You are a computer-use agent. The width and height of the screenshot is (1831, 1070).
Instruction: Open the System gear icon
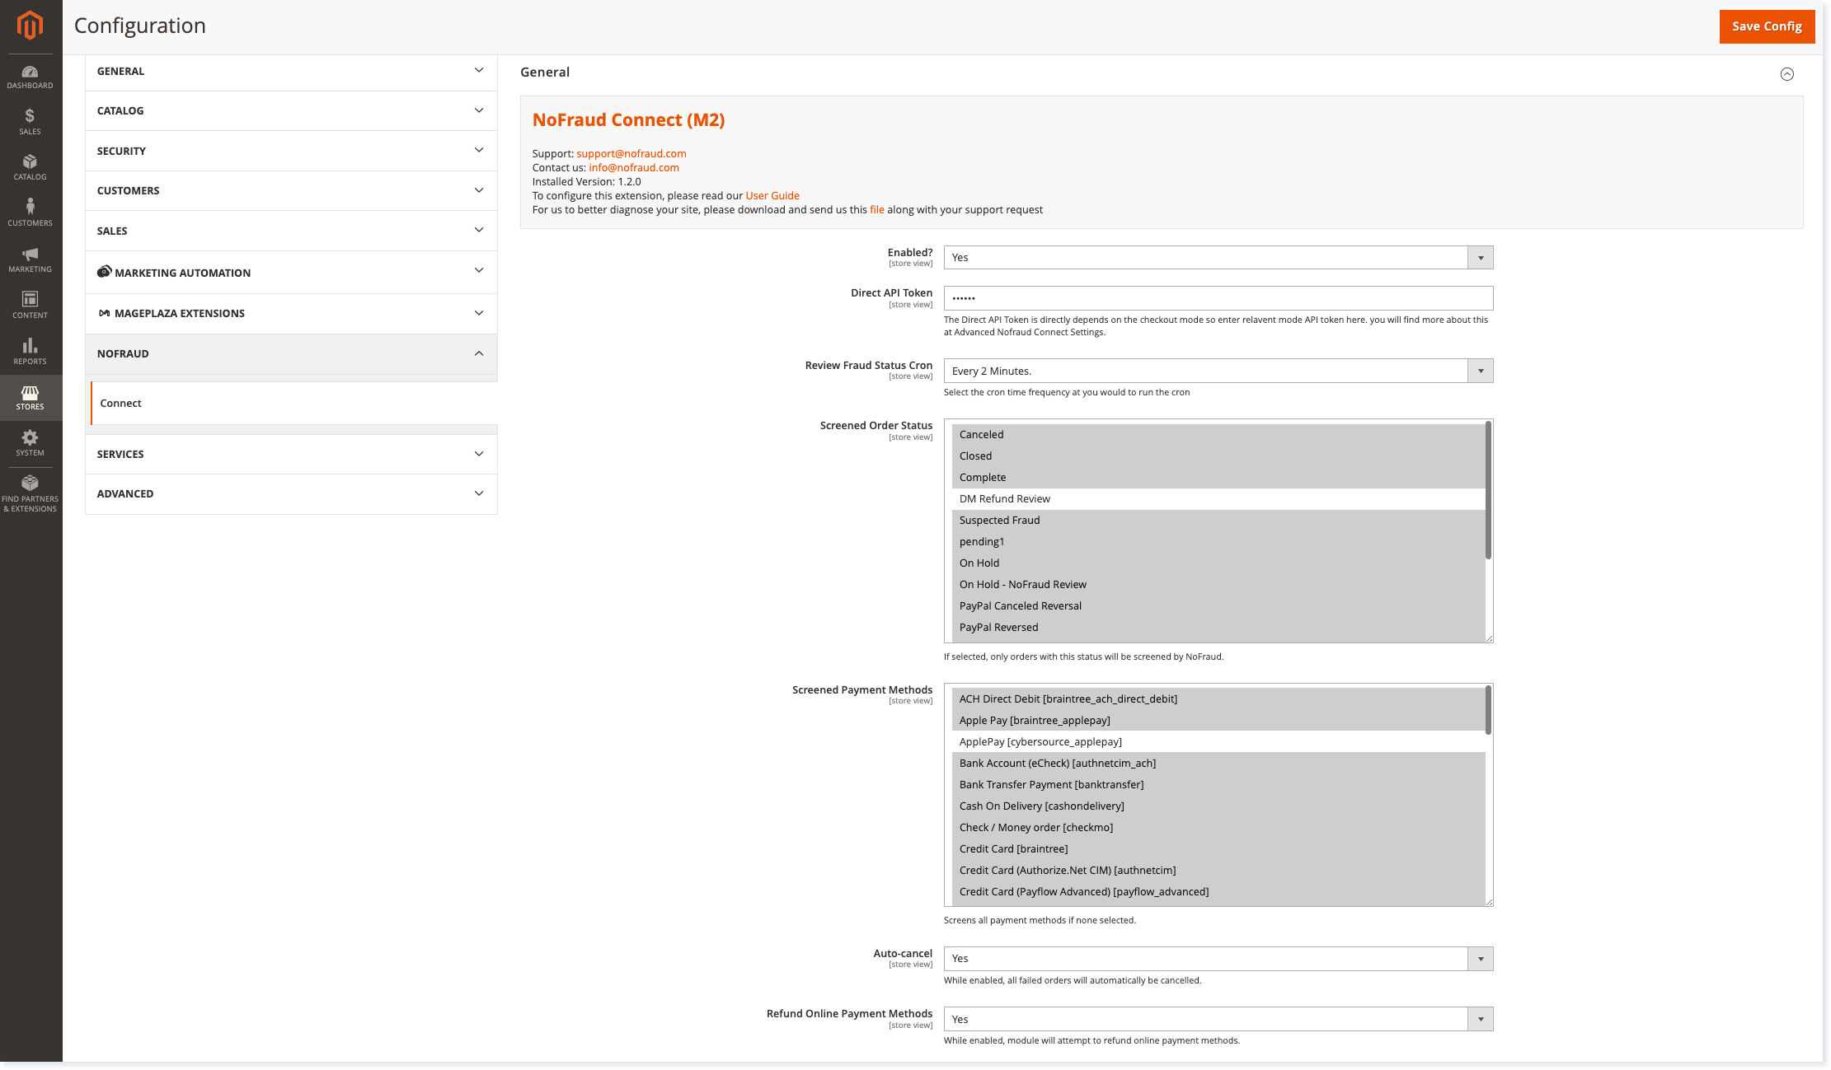tap(30, 437)
